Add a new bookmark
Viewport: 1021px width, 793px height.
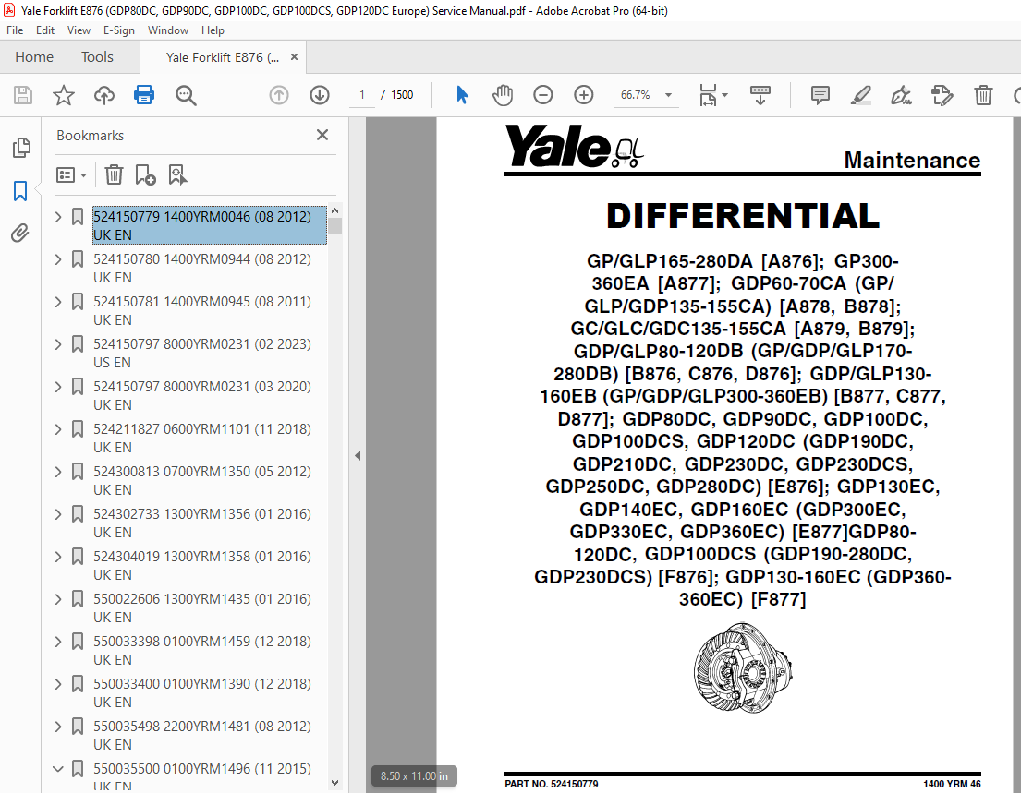click(x=144, y=175)
